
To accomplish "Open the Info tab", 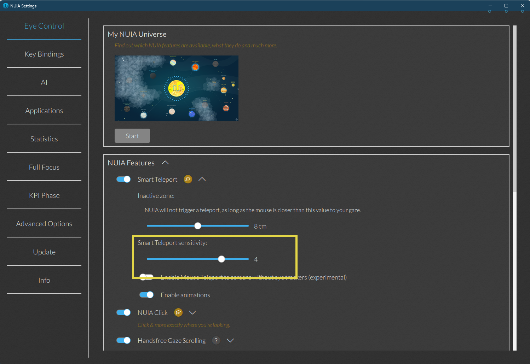I will (44, 280).
